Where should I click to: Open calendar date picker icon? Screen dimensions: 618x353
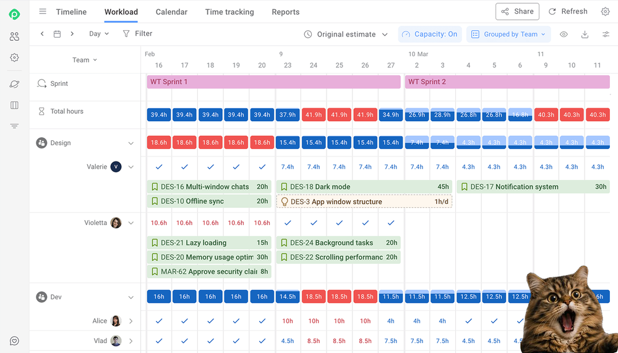(x=57, y=34)
